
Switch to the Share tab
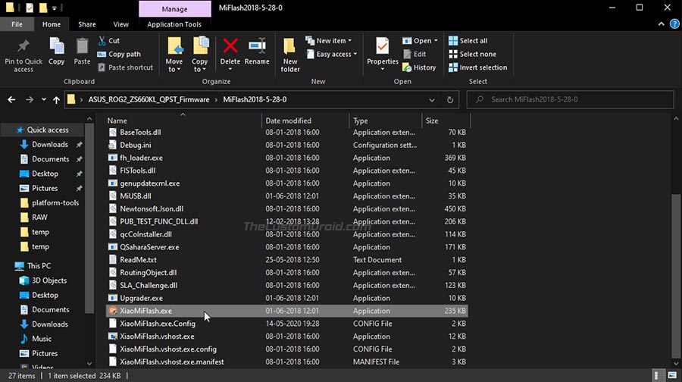point(87,24)
